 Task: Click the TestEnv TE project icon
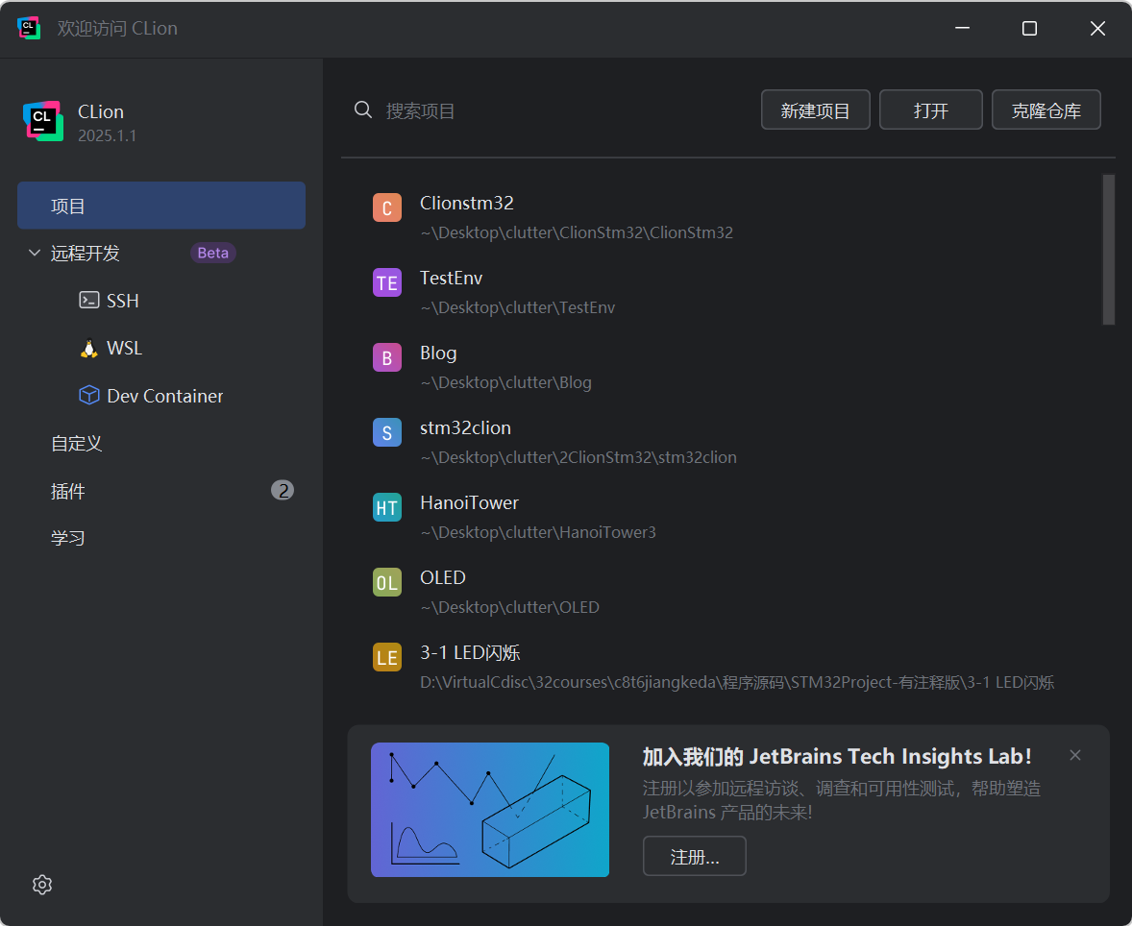[387, 283]
